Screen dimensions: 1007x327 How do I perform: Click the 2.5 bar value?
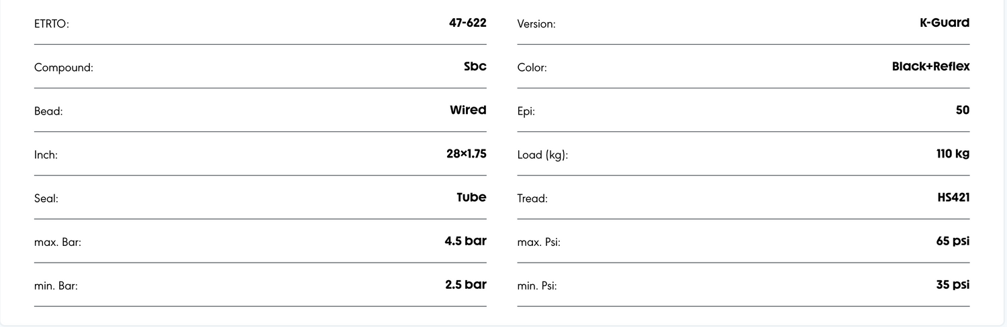[x=465, y=285]
